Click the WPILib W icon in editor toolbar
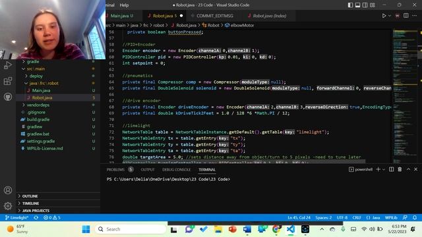422x237 pixels. click(x=397, y=16)
